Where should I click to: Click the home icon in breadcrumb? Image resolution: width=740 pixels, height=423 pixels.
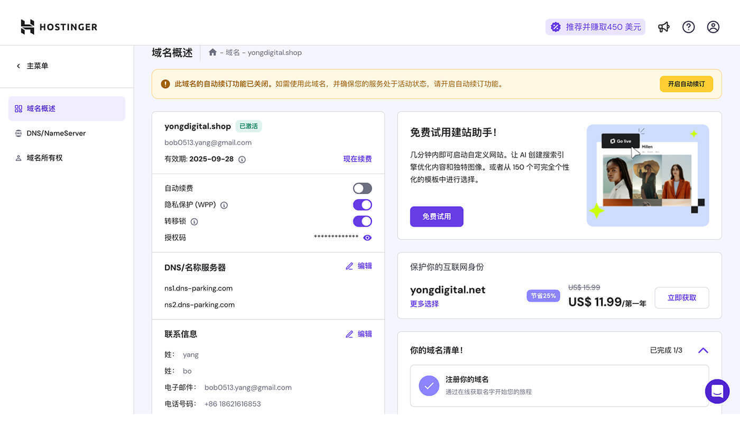coord(212,52)
